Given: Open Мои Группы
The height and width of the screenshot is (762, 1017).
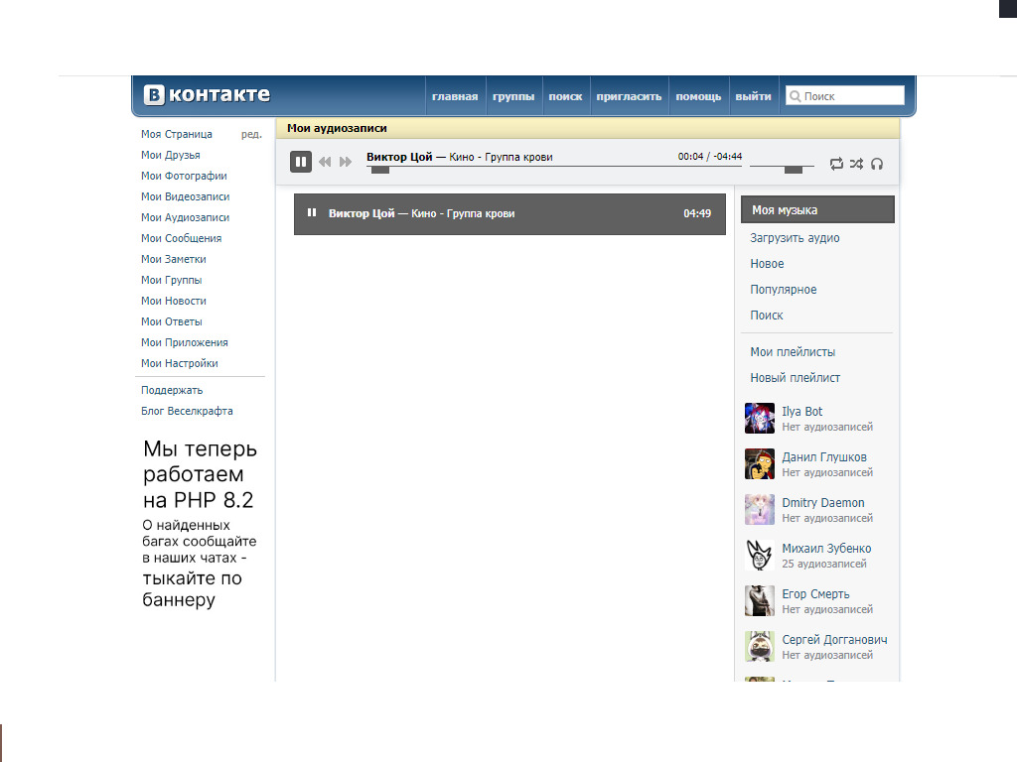Looking at the screenshot, I should pos(171,280).
